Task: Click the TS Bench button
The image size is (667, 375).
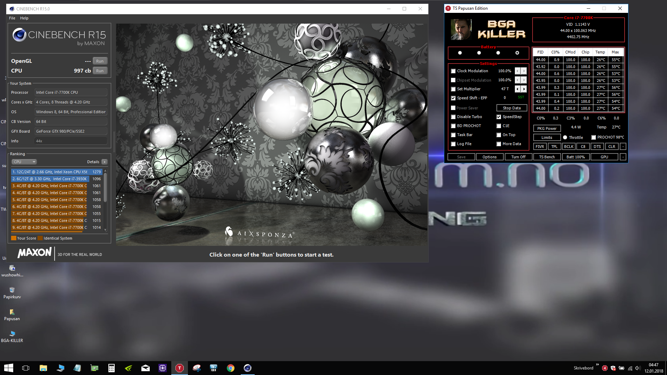Action: pyautogui.click(x=547, y=157)
